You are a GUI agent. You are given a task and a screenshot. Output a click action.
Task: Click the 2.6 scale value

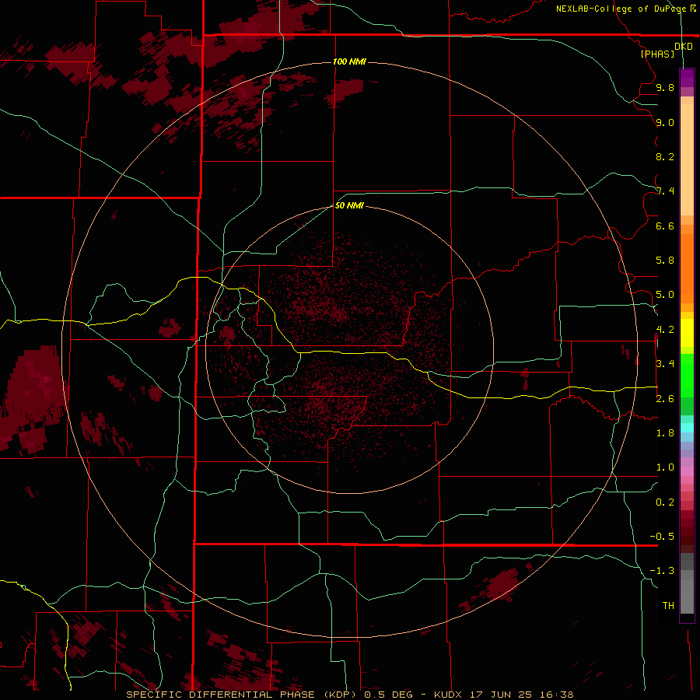point(665,399)
